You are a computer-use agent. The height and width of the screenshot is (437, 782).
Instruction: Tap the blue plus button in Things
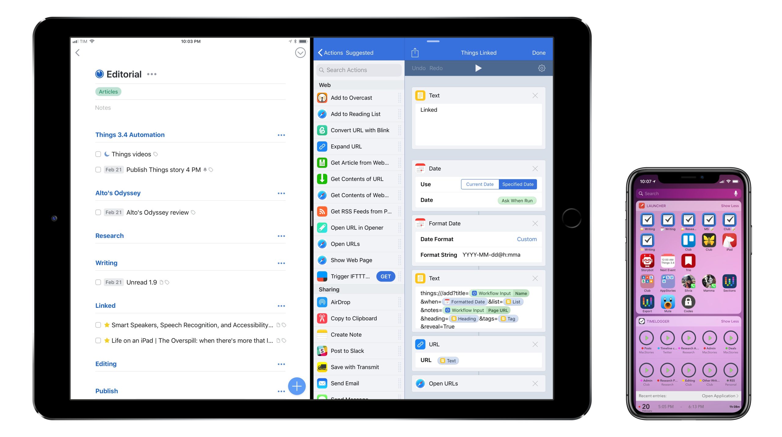297,386
